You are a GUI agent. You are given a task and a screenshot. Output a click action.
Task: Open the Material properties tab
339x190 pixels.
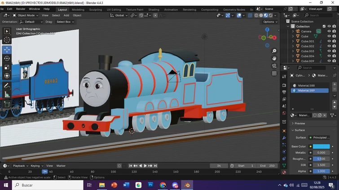pyautogui.click(x=284, y=173)
